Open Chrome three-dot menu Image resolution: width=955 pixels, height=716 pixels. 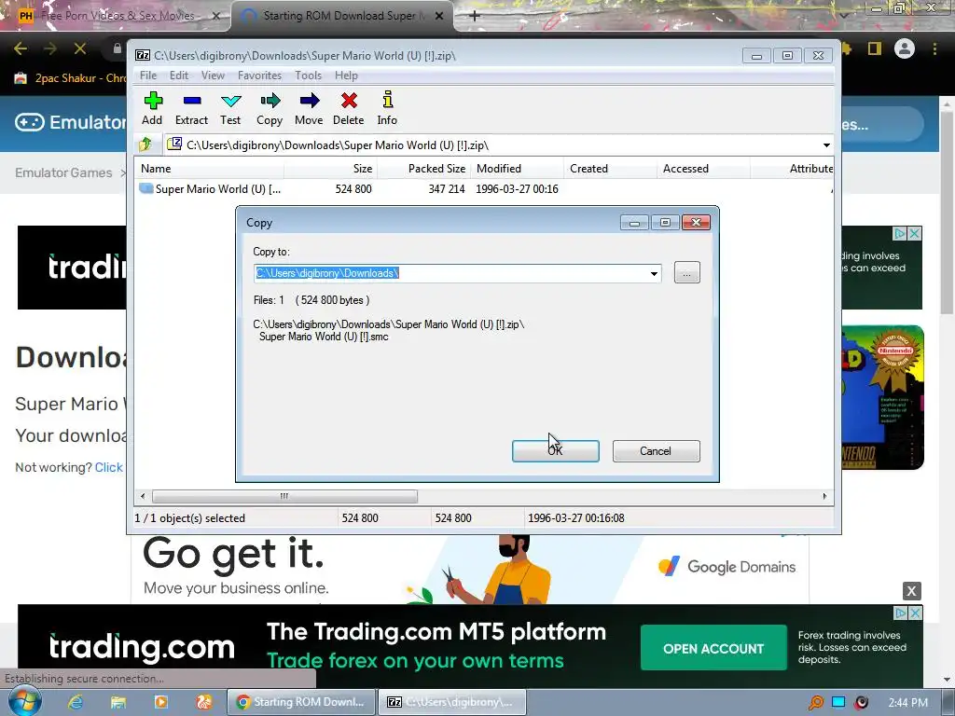pyautogui.click(x=934, y=48)
